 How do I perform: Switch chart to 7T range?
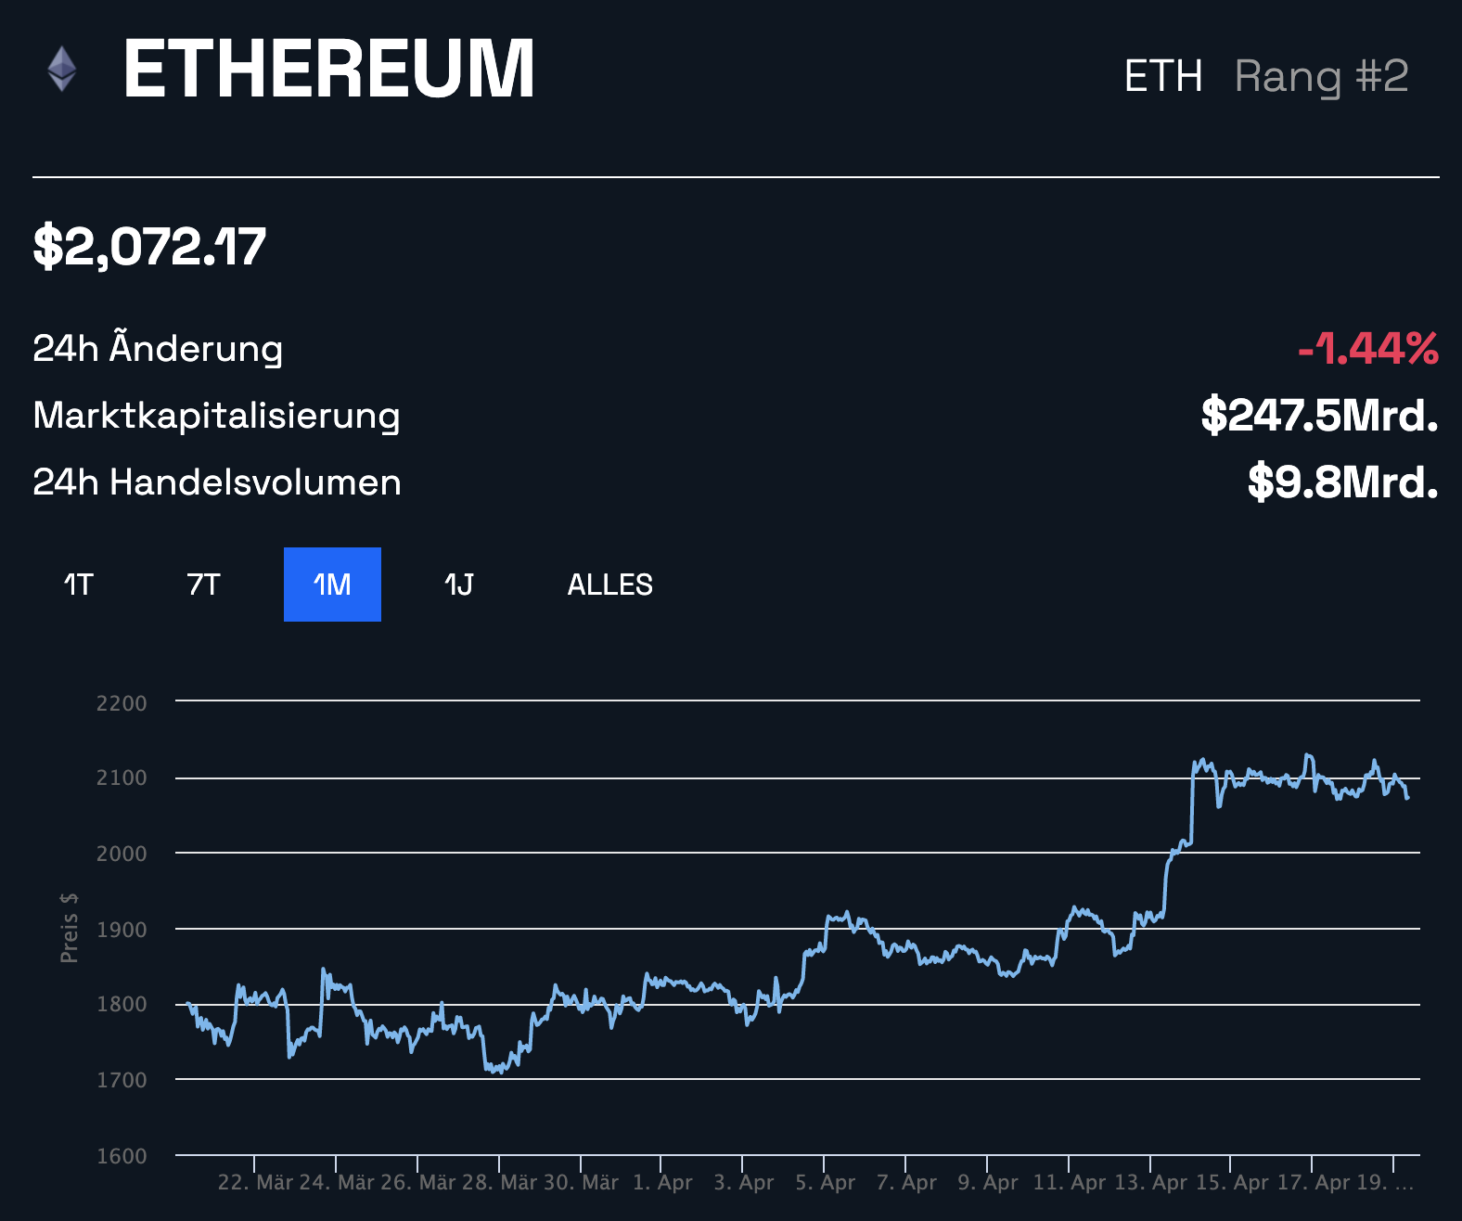(x=203, y=585)
